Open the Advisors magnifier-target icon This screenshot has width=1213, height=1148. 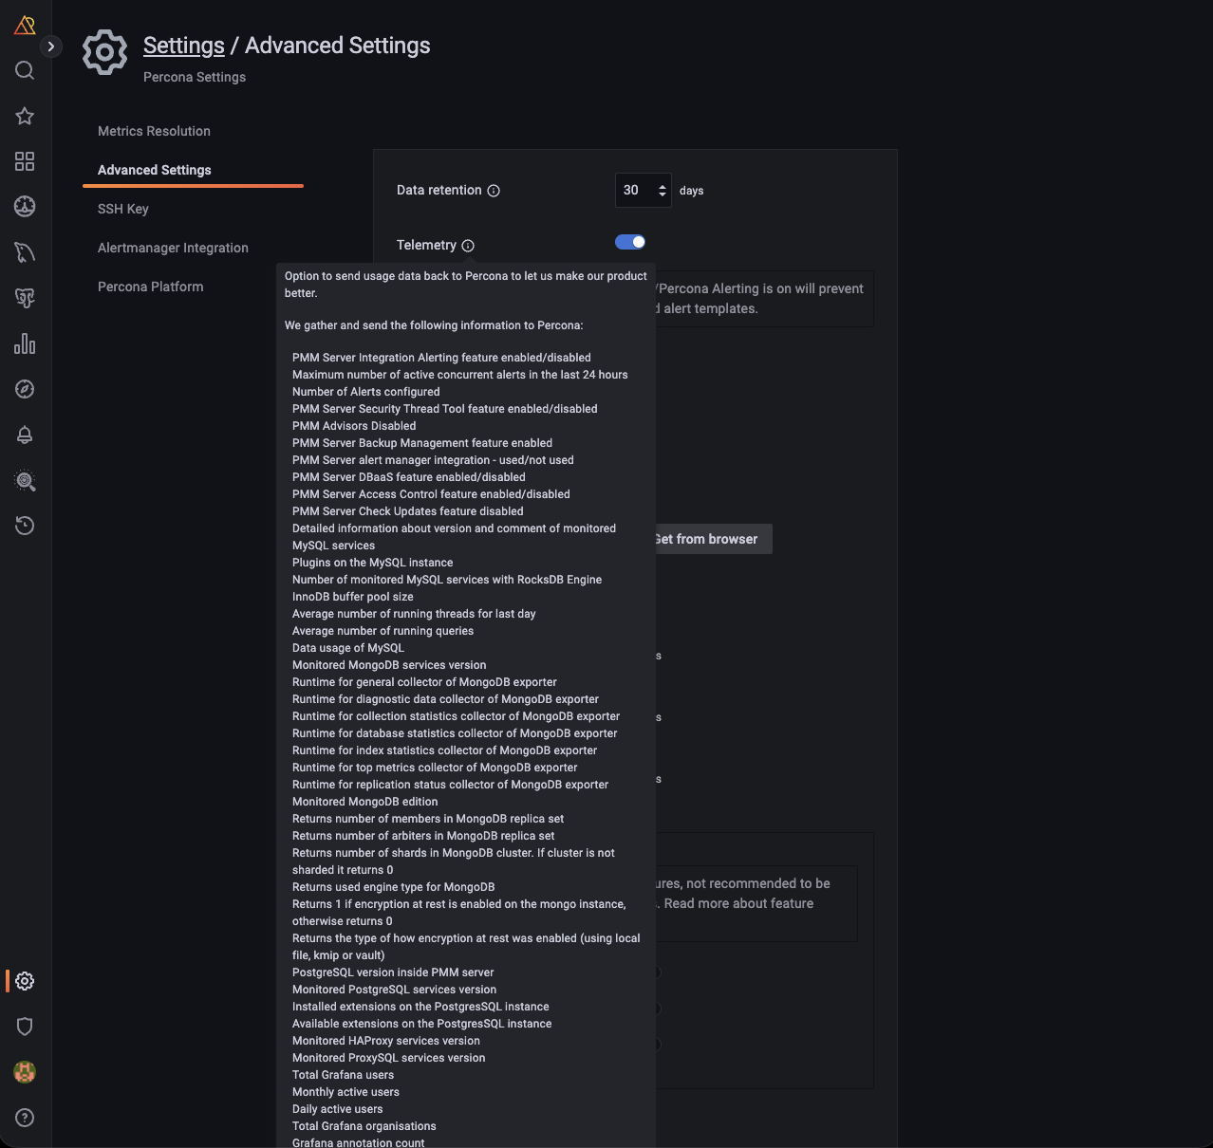(x=25, y=480)
